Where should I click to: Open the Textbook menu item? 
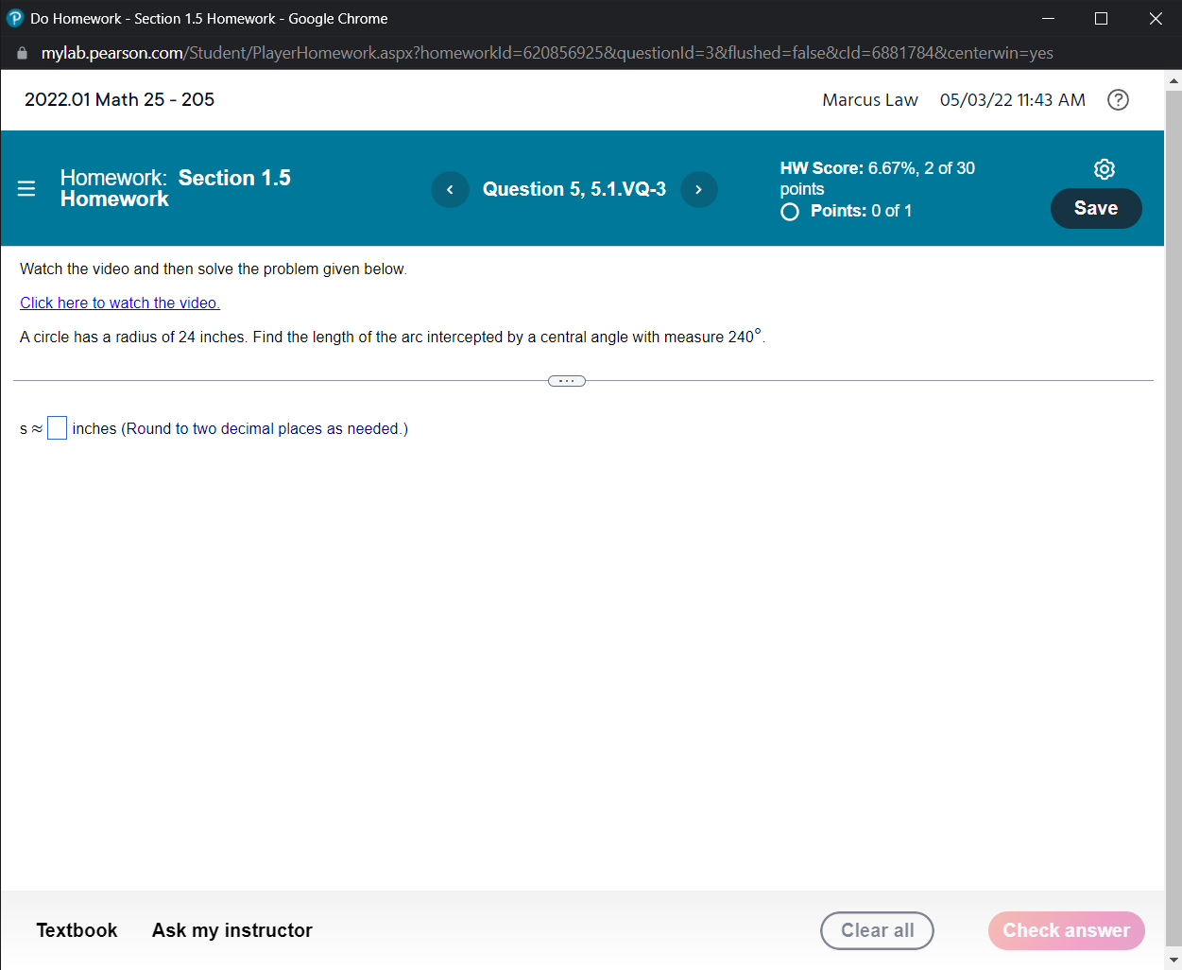pos(77,930)
